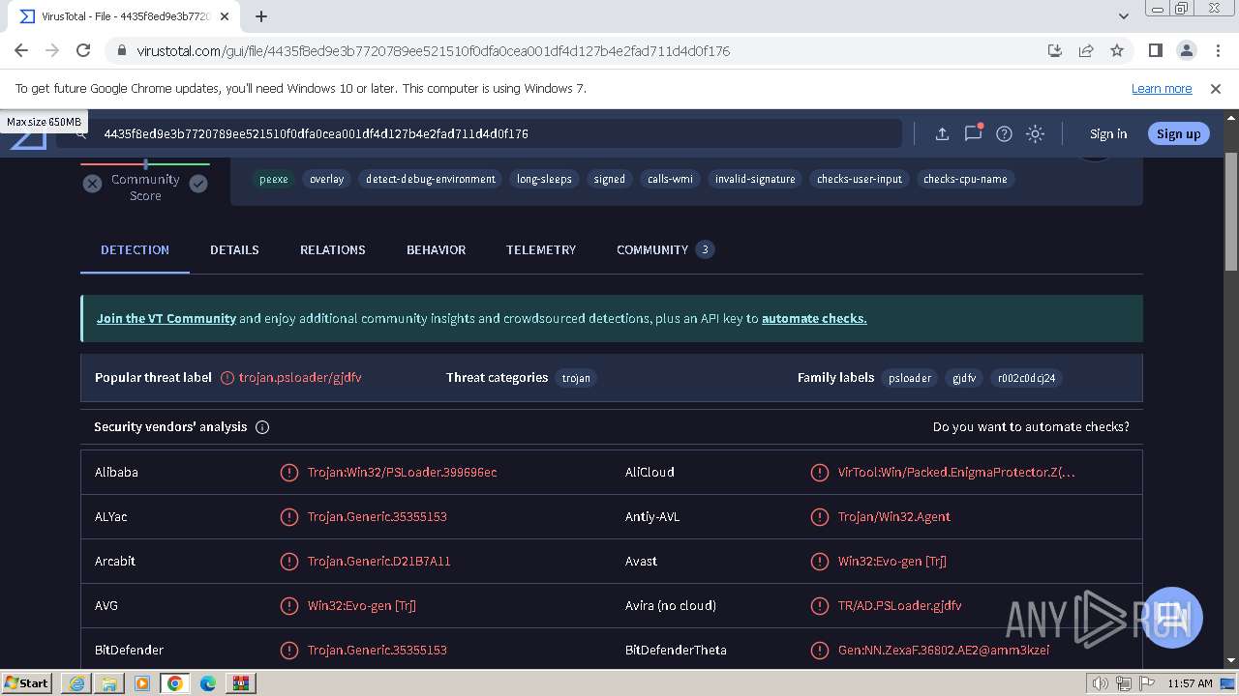Click the Sign up button

pos(1178,134)
